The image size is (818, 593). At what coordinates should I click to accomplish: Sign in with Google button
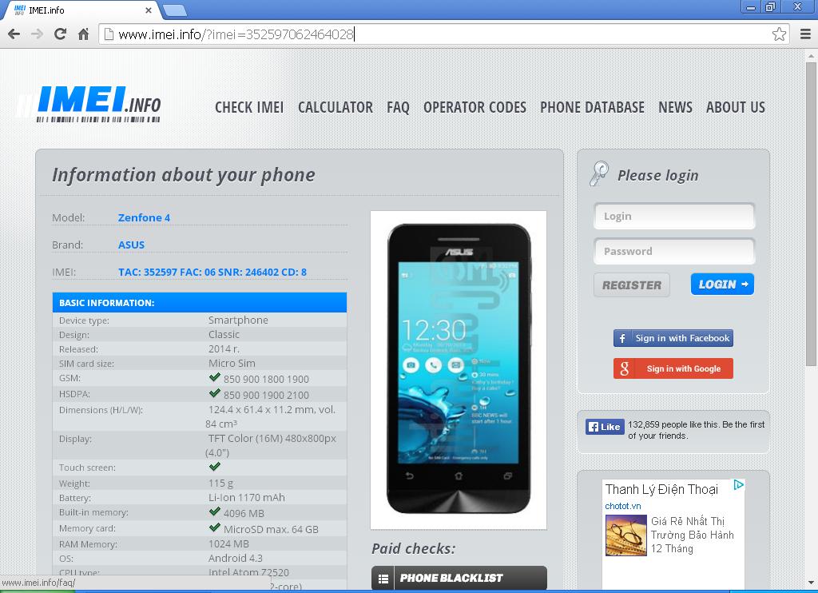(673, 368)
